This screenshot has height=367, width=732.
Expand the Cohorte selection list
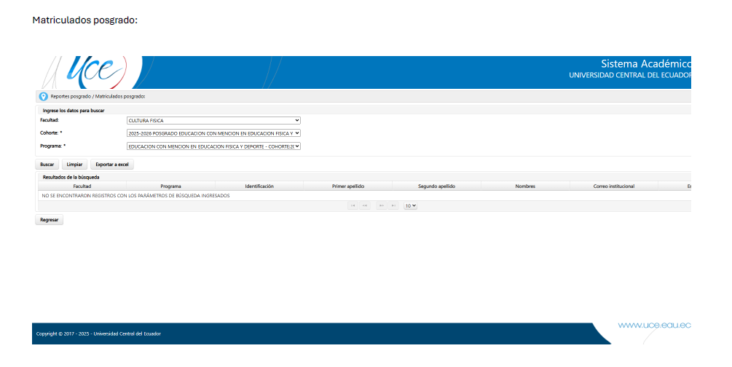click(x=213, y=133)
